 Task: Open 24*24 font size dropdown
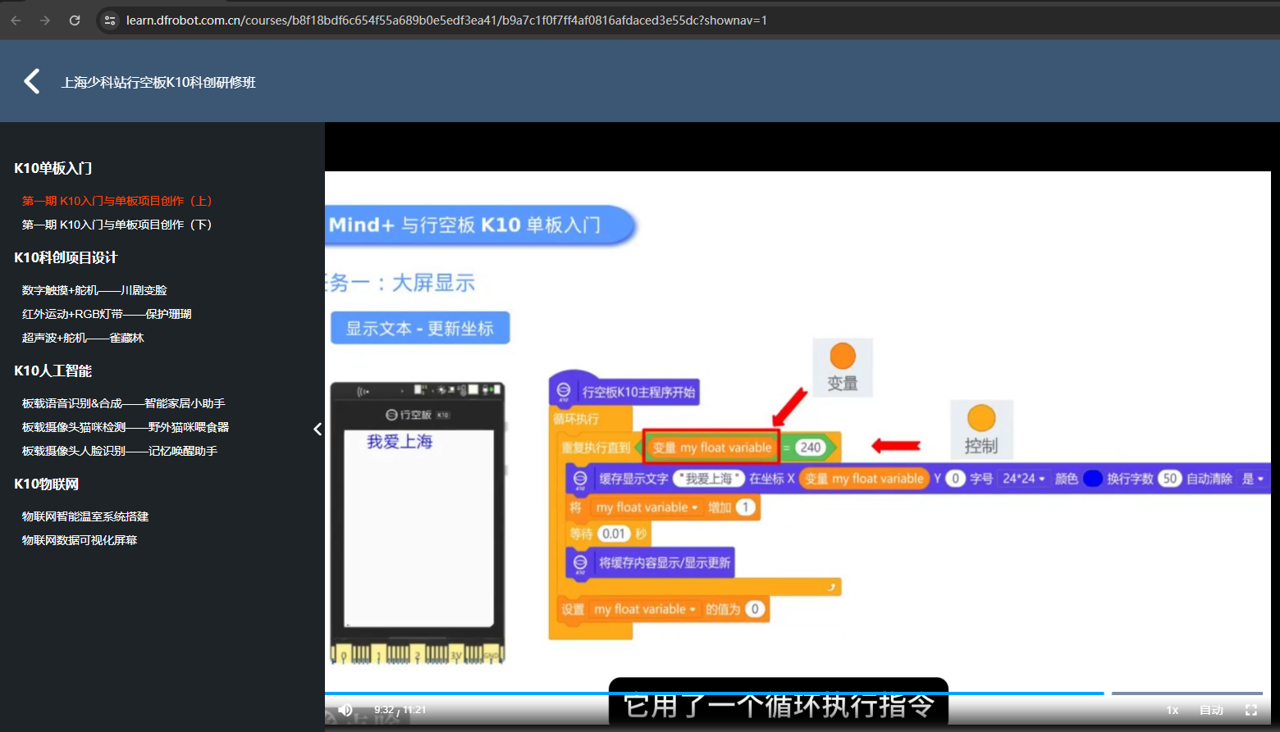(1023, 479)
